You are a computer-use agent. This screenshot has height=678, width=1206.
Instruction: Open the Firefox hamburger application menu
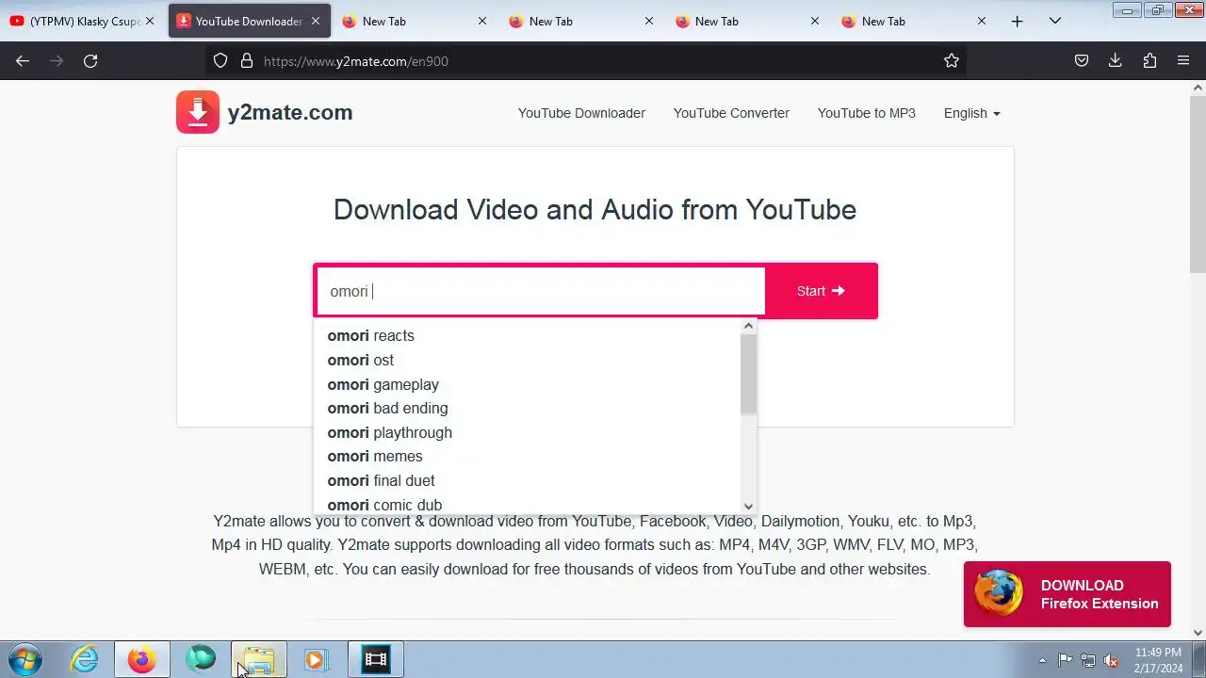(1183, 60)
